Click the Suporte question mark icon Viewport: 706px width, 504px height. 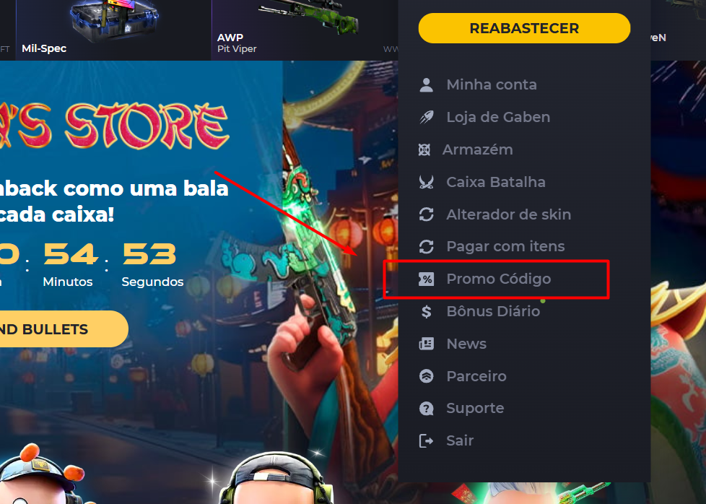[x=426, y=409]
